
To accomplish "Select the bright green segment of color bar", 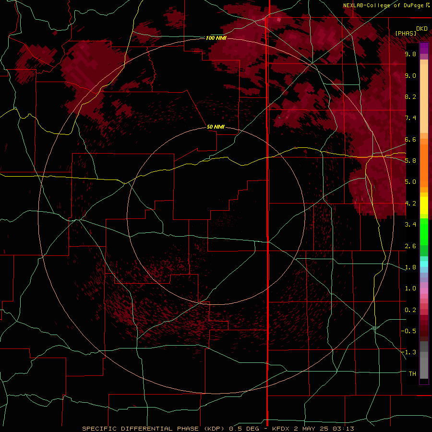I will (x=424, y=232).
